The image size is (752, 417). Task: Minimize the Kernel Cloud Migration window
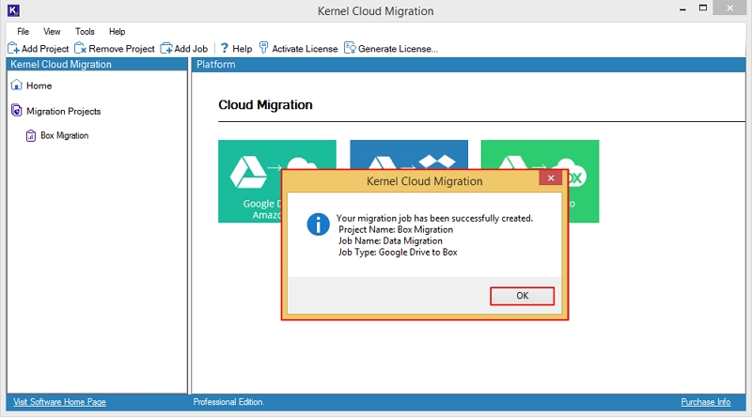(x=682, y=9)
